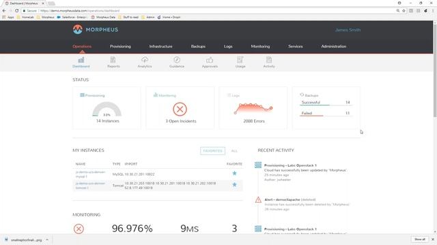Click the 14 Instances text
The image size is (437, 245).
(x=108, y=121)
